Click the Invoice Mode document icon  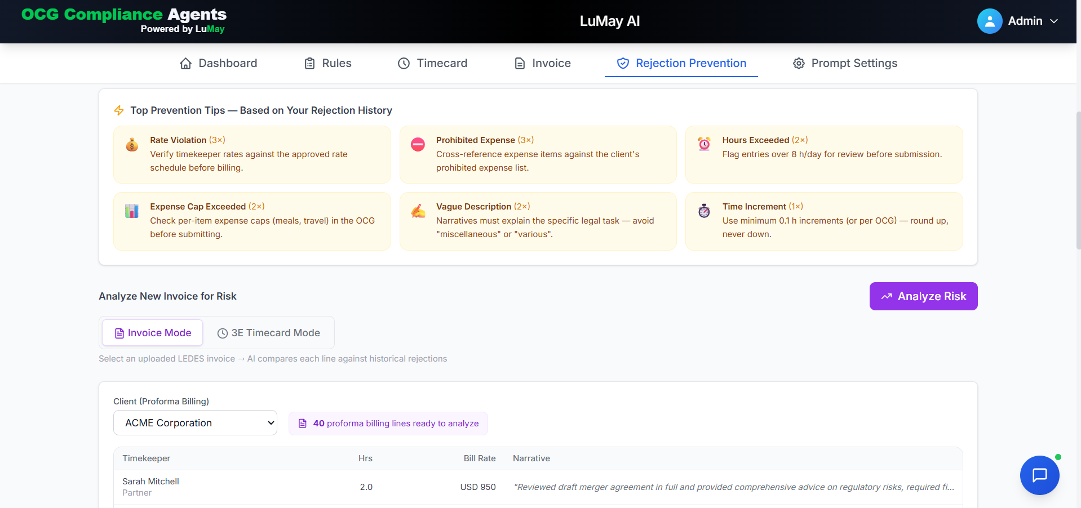pyautogui.click(x=119, y=333)
